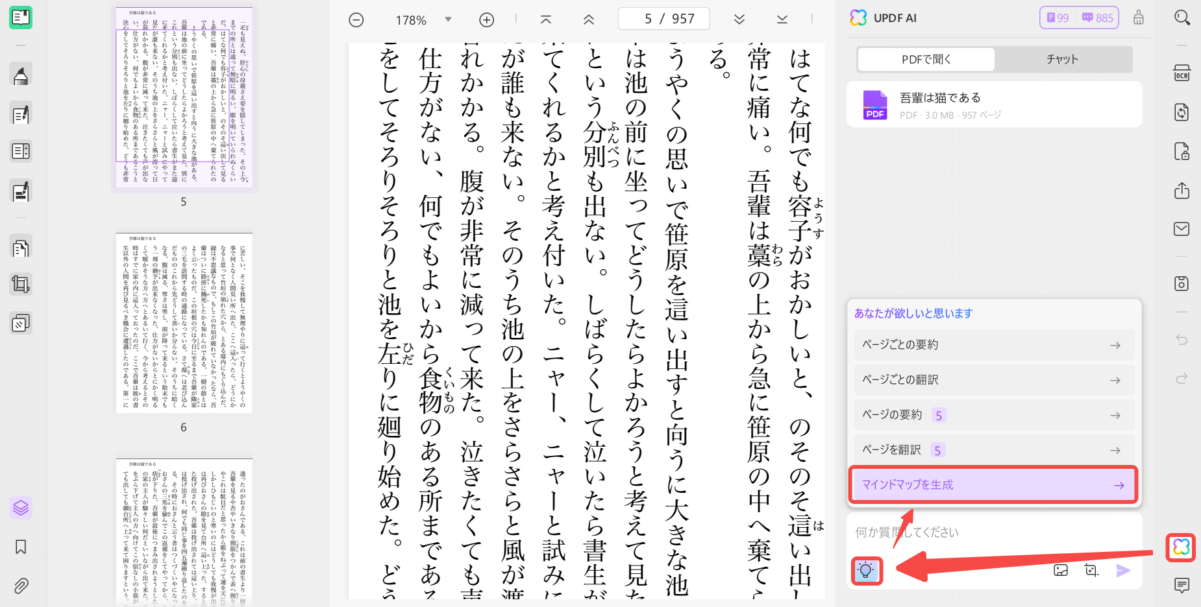Click the search magnifier icon
The image size is (1201, 607).
pyautogui.click(x=1182, y=18)
